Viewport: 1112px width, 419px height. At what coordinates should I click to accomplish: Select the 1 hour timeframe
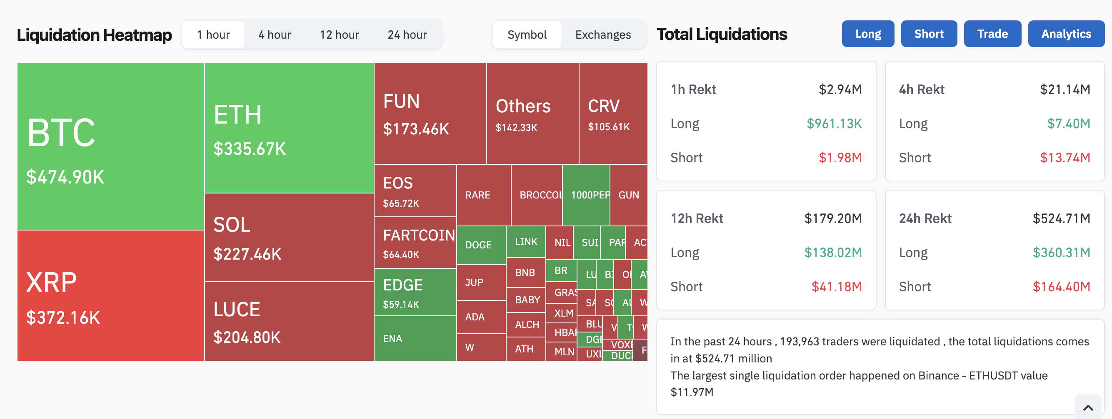coord(213,35)
